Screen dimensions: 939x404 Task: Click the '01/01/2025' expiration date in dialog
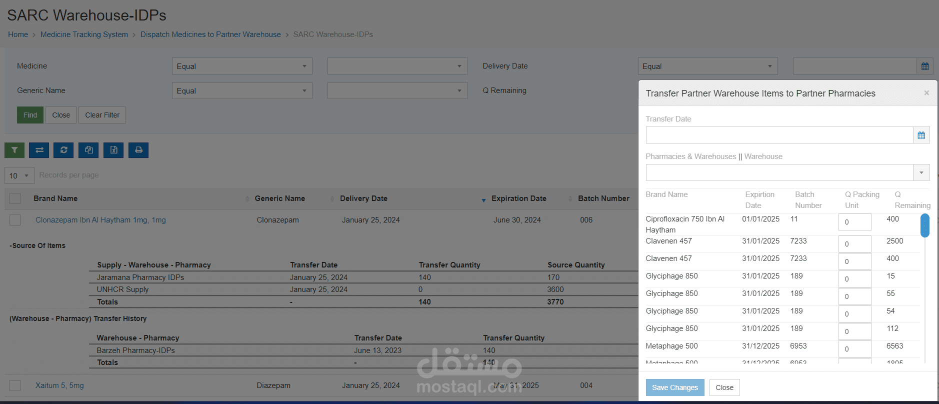760,219
